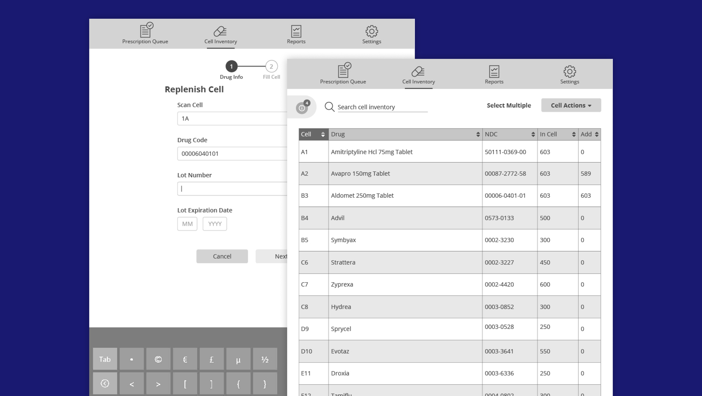Tap the less-than symbol key
This screenshot has width=702, height=396.
point(132,383)
